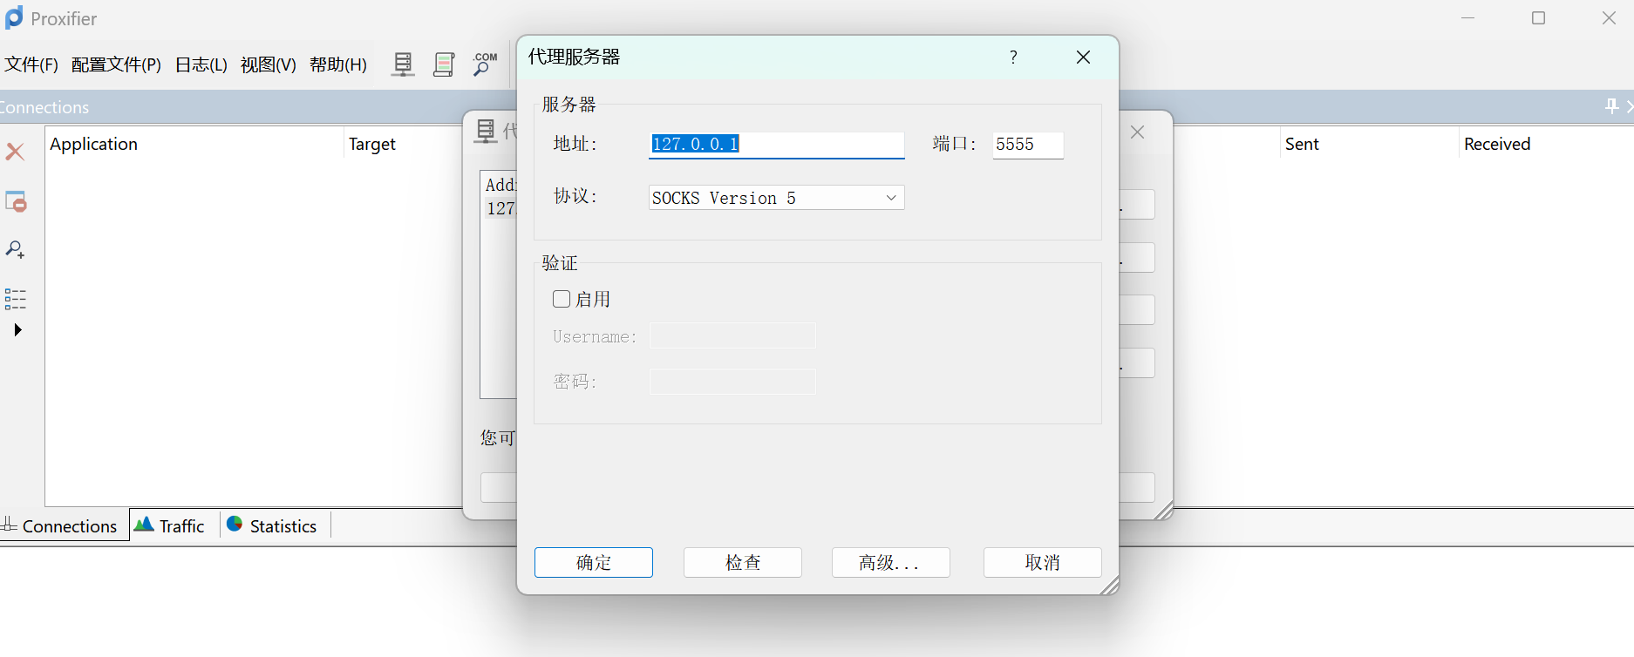Enable the 启用 authentication checkbox
Viewport: 1634px width, 657px height.
(562, 299)
